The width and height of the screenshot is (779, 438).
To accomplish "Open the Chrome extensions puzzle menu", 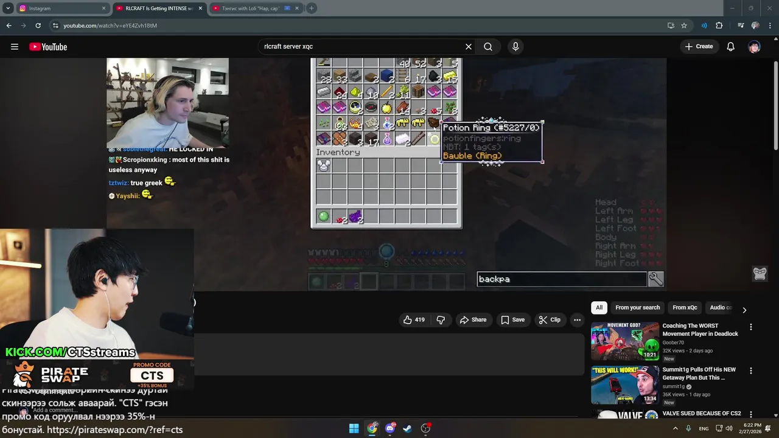I will coord(719,26).
